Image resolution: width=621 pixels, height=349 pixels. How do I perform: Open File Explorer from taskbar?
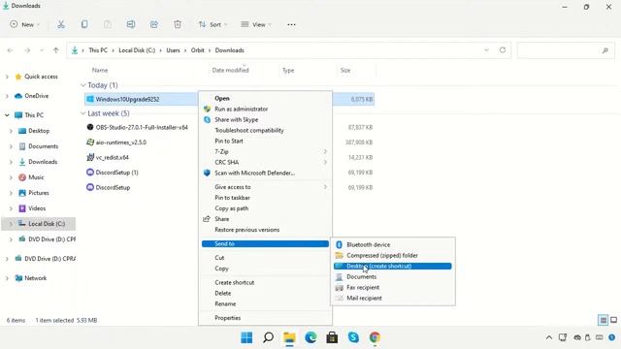[x=289, y=337]
